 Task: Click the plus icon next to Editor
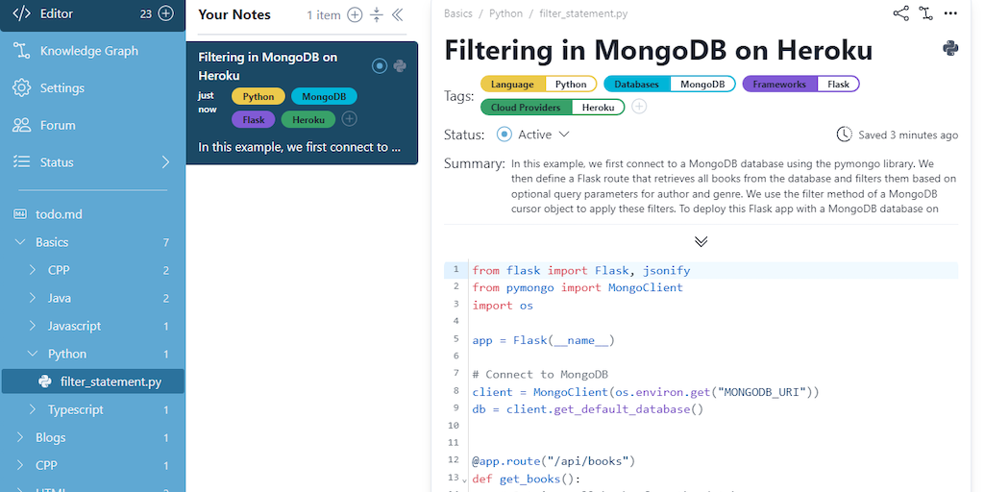(x=166, y=13)
